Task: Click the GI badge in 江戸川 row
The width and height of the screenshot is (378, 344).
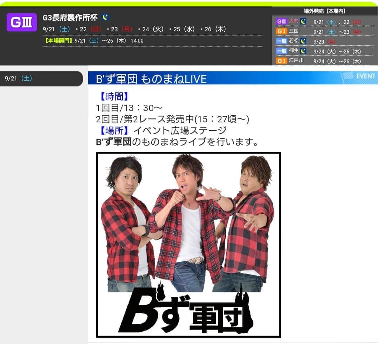Action: pos(281,60)
